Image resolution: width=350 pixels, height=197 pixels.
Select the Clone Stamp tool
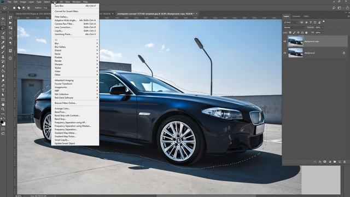point(3,57)
